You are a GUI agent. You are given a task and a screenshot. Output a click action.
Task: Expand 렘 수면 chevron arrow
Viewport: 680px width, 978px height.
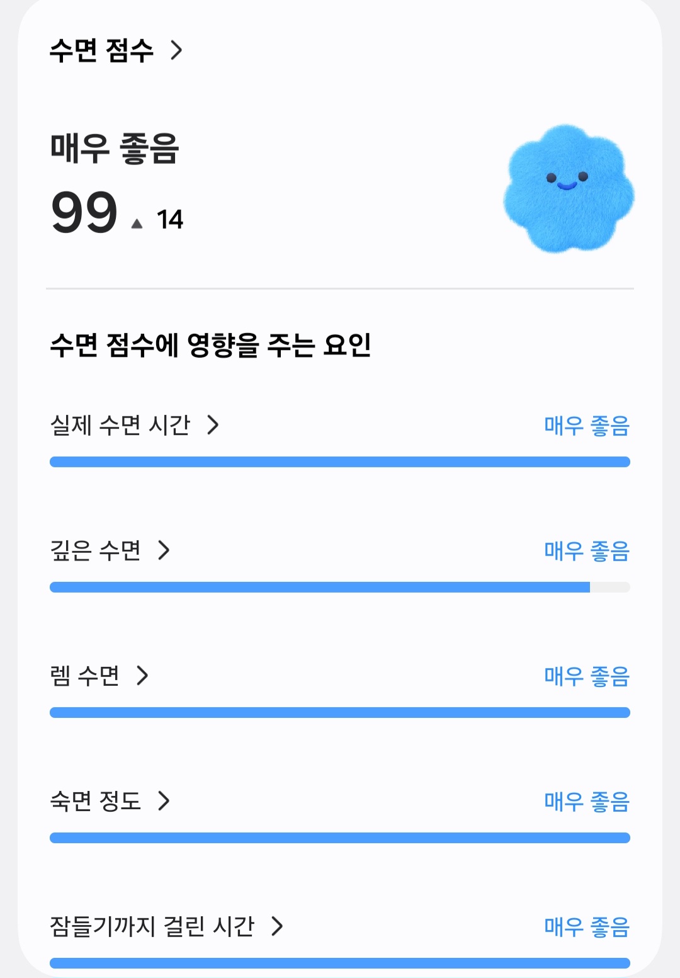point(143,676)
